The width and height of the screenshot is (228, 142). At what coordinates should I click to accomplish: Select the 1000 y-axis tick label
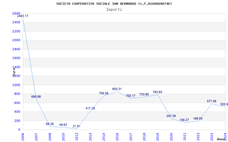[x=16, y=85]
